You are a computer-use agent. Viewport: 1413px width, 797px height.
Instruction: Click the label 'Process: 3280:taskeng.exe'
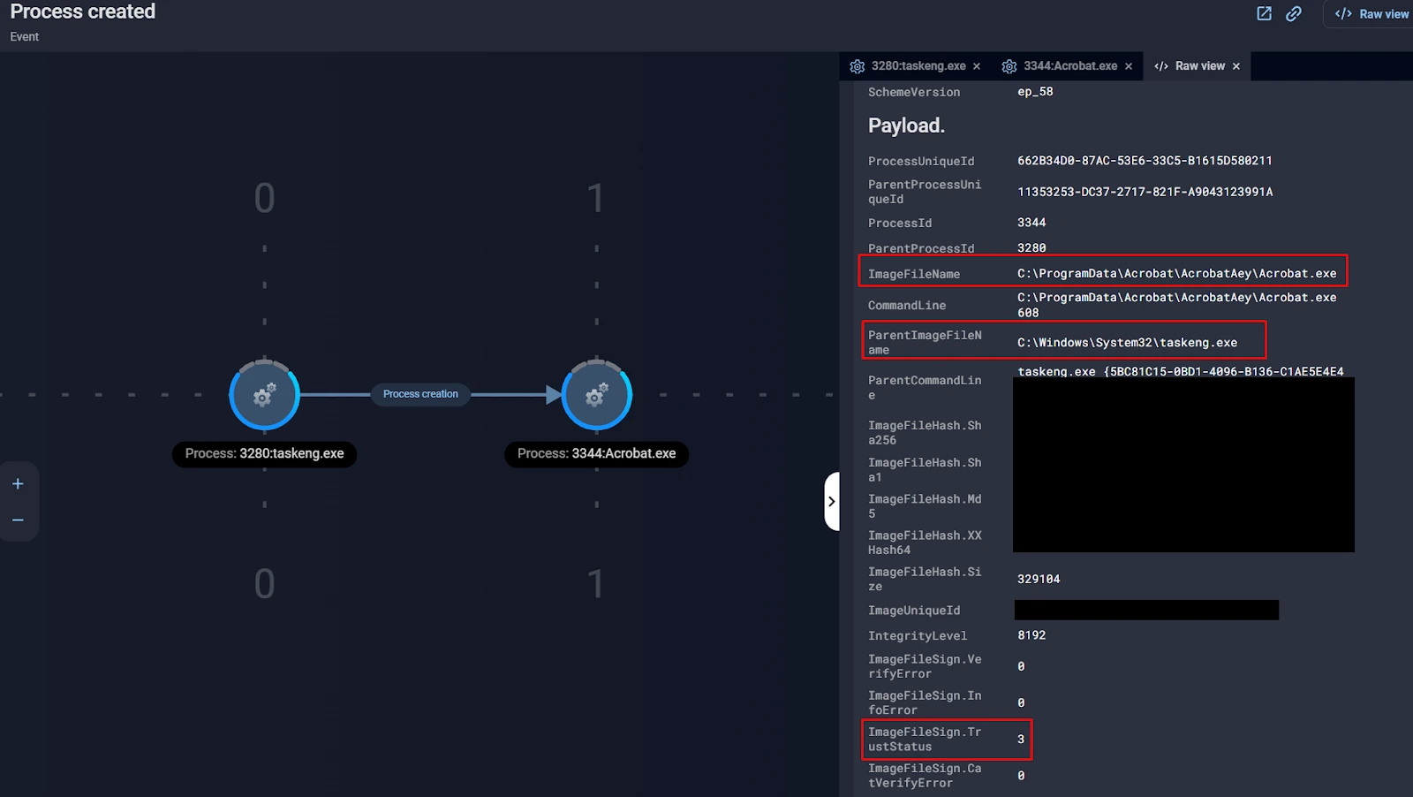tap(264, 453)
